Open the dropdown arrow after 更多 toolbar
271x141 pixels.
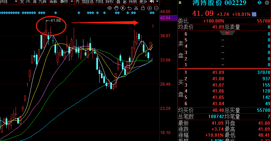click(x=157, y=2)
